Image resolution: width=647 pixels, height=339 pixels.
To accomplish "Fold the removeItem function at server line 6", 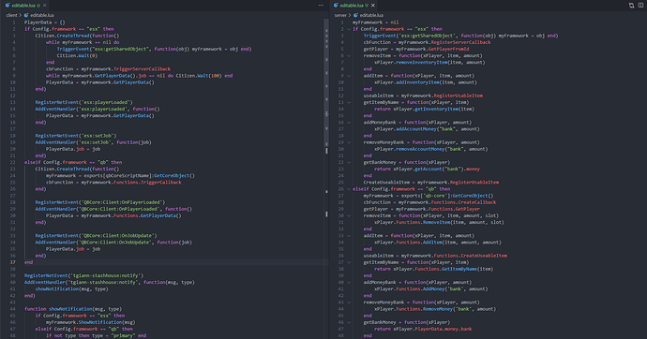I will pyautogui.click(x=349, y=55).
